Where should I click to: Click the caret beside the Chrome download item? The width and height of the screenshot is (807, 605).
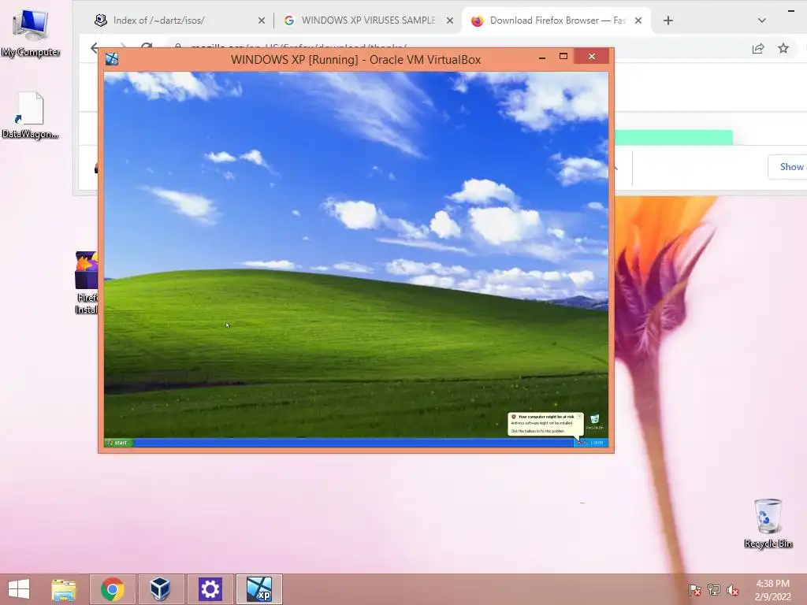615,168
